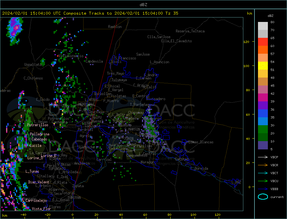Pick the light blue swatch below the 35 label
Viewport: 287px width, 219px height.
tap(263, 121)
